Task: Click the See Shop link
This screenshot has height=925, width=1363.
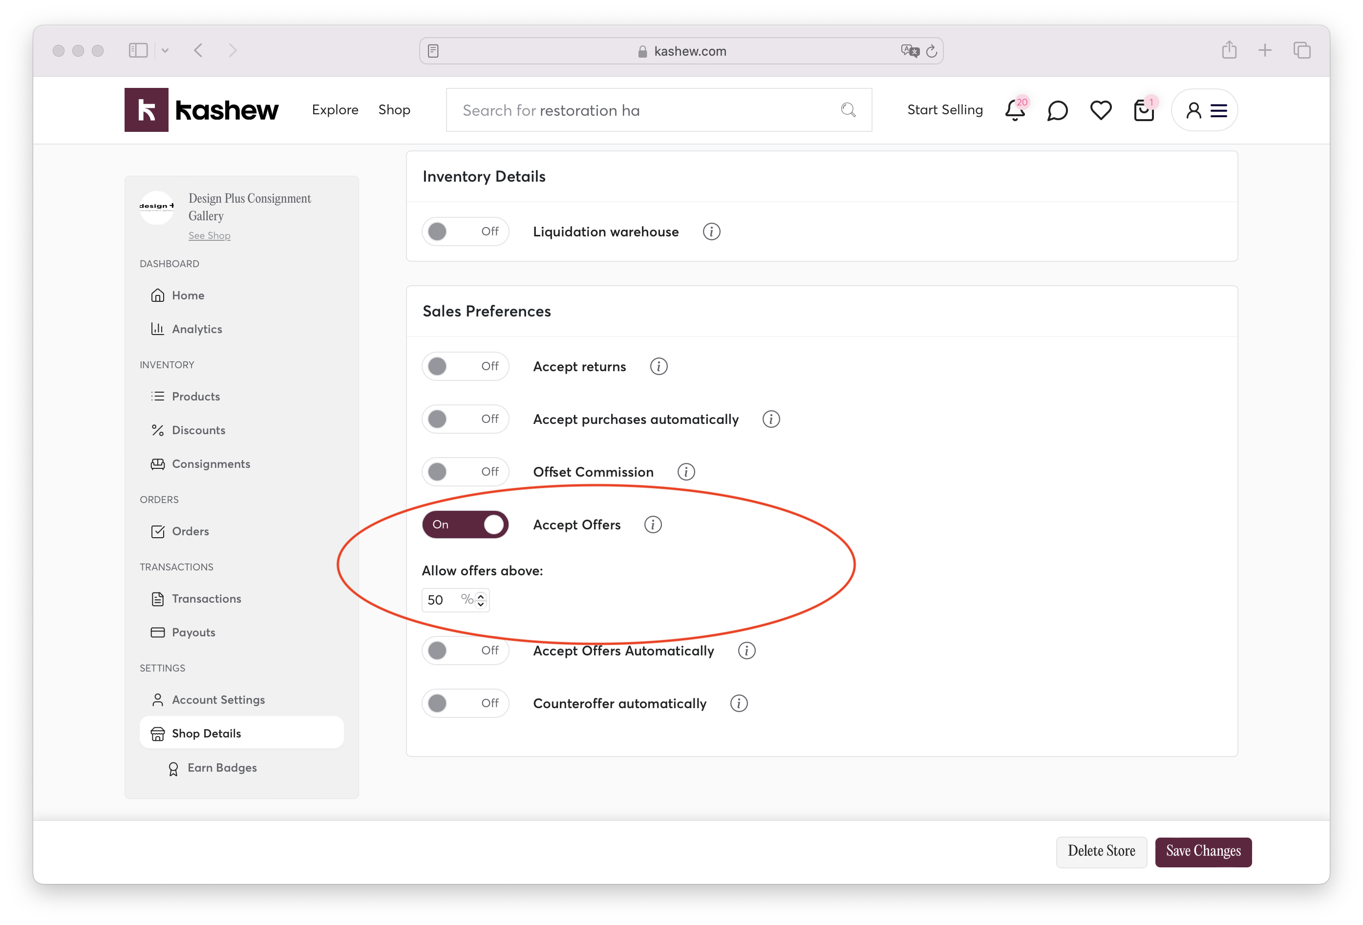Action: 210,236
